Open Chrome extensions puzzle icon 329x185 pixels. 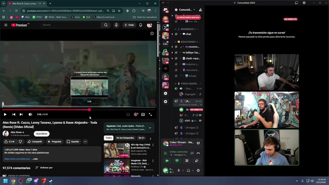[x=134, y=11]
